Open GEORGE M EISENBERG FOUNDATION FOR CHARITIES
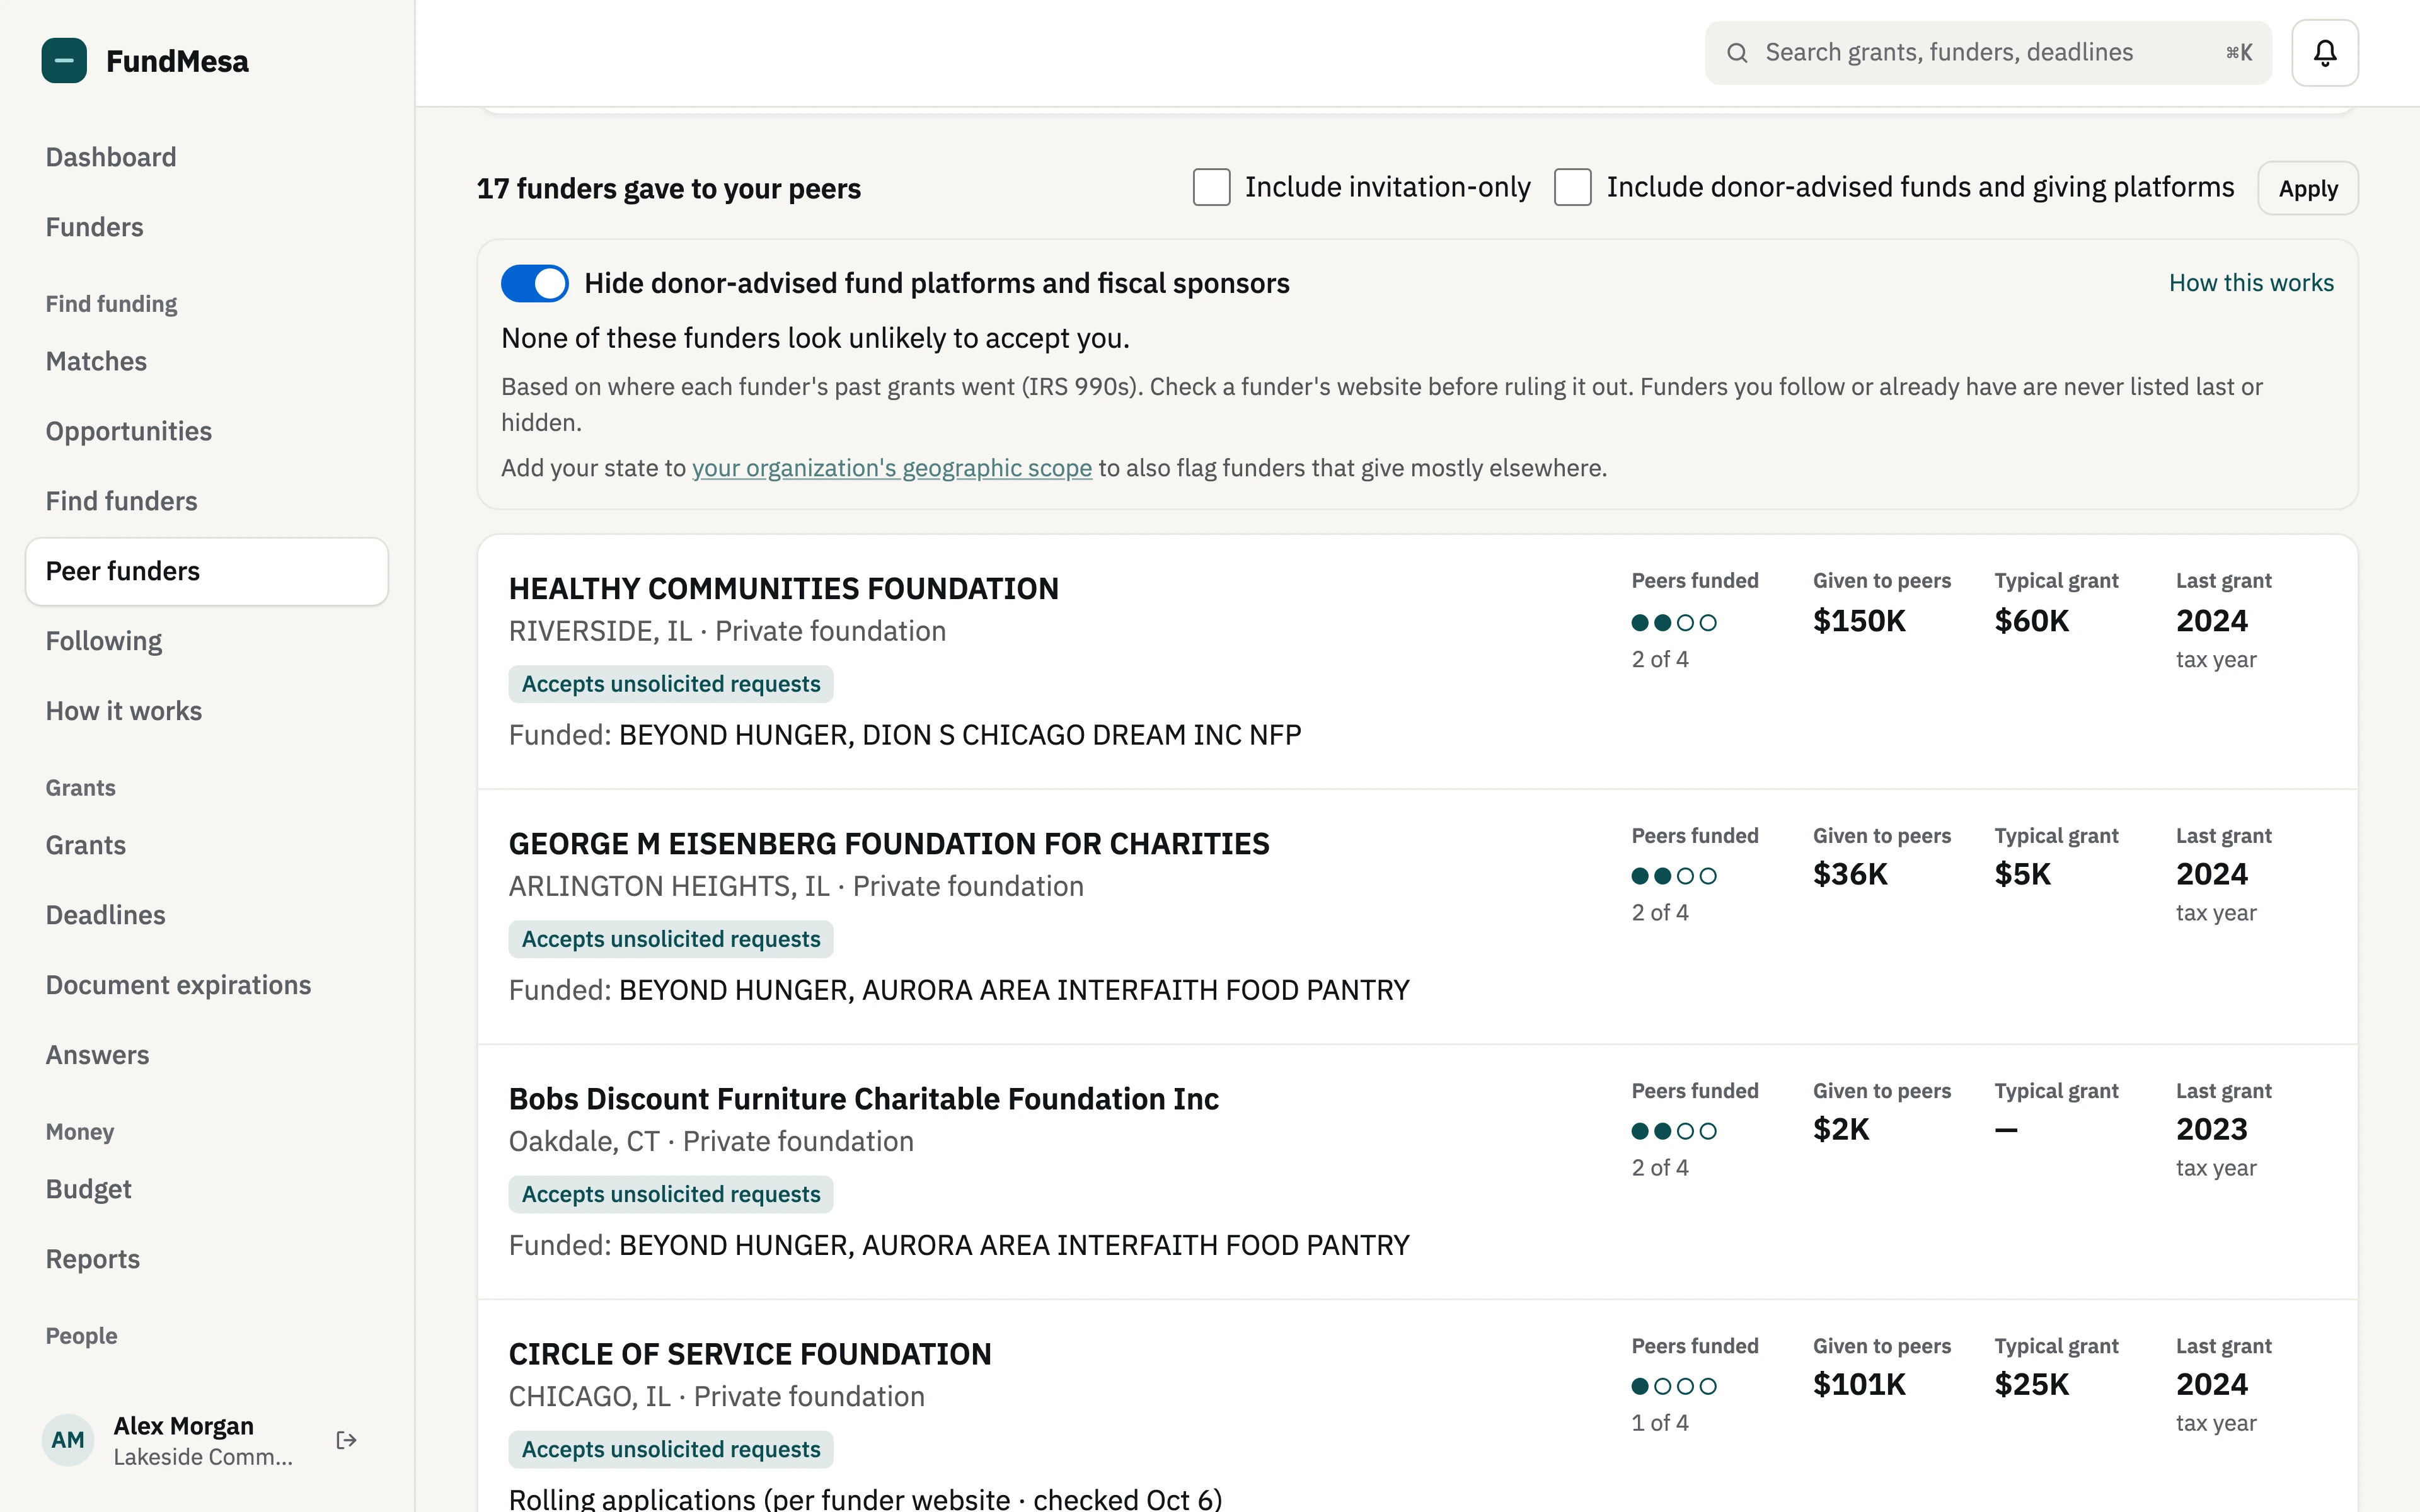Viewport: 2420px width, 1512px height. (x=889, y=844)
